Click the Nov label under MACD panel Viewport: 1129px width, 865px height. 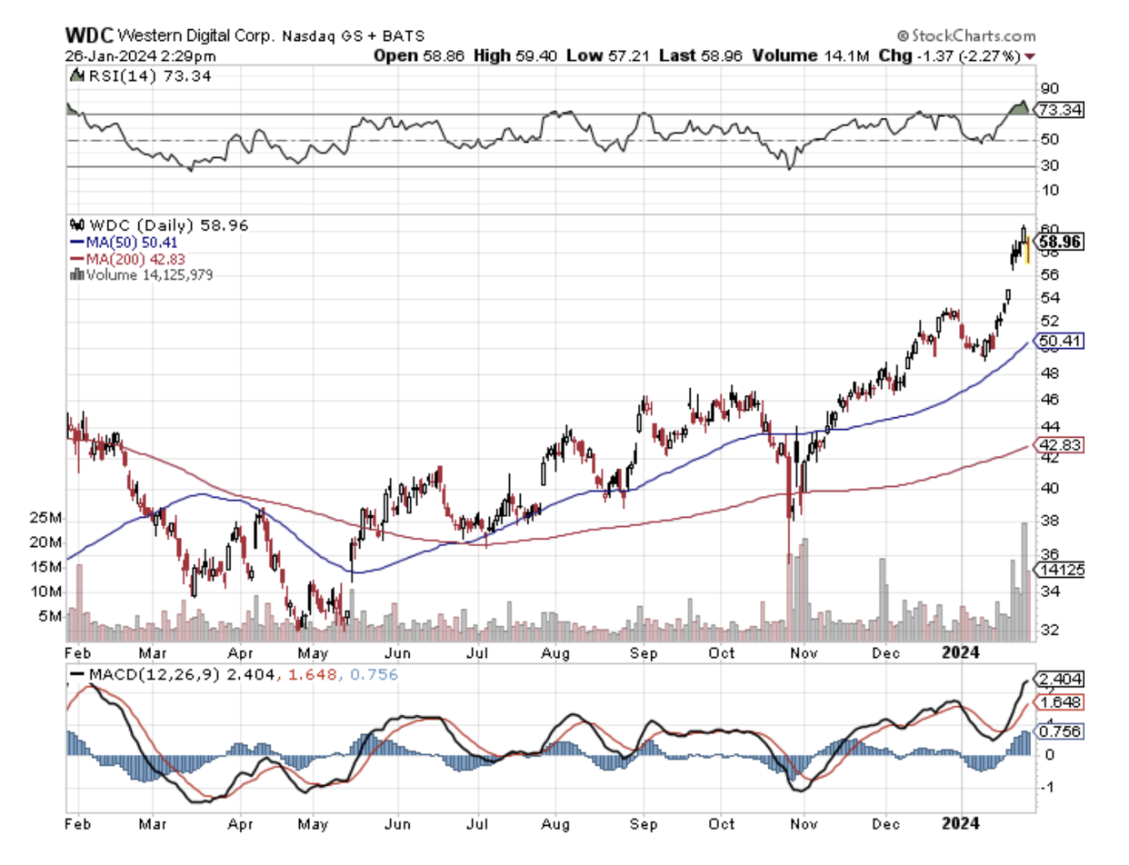[803, 824]
